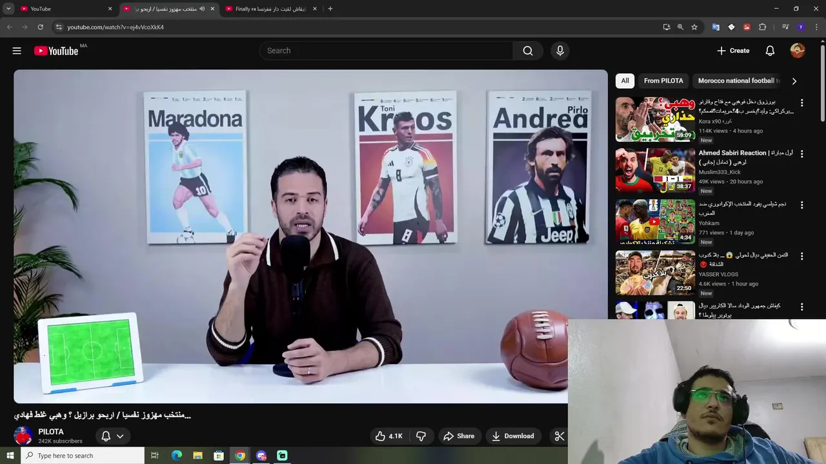Go back in browser history
Screen dimensions: 826x464
coord(9,27)
